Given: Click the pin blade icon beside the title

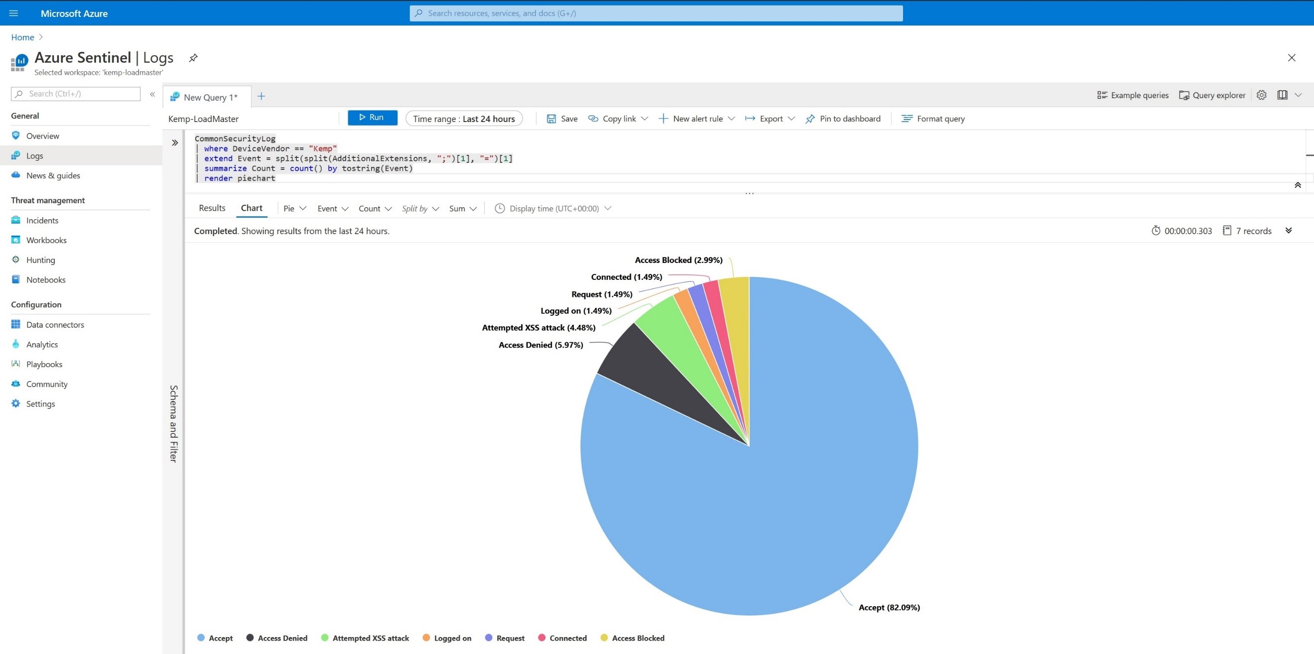Looking at the screenshot, I should click(x=193, y=58).
